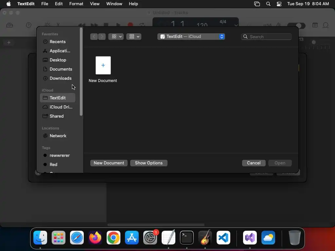Open the grouping options dropdown

134,37
